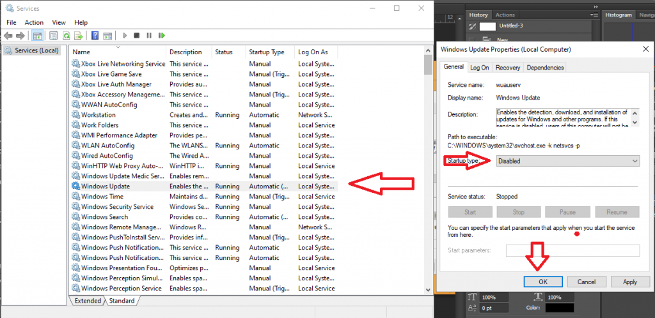
Task: Select the Windows Update service row
Action: click(106, 186)
